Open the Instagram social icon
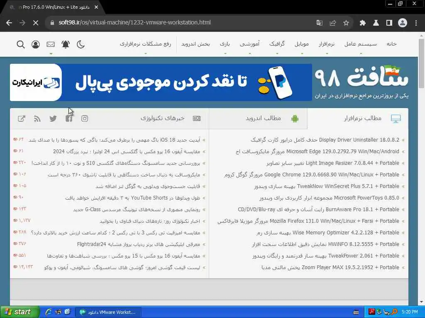 (x=85, y=118)
